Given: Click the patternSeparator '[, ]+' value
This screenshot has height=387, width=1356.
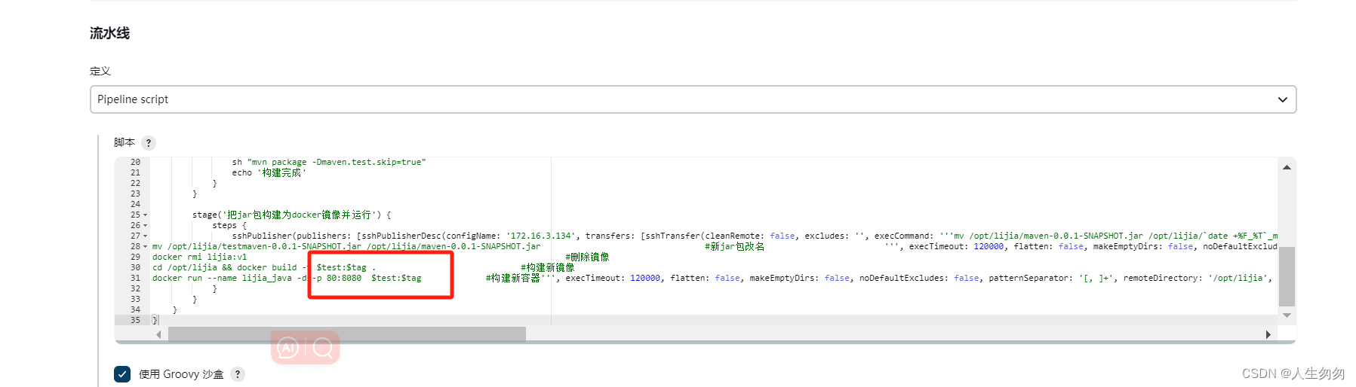Looking at the screenshot, I should point(1097,279).
